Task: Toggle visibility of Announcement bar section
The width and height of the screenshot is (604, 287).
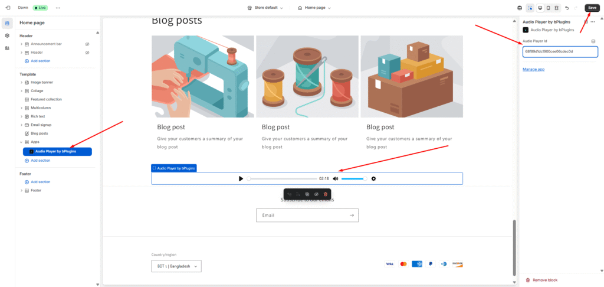Action: 87,44
